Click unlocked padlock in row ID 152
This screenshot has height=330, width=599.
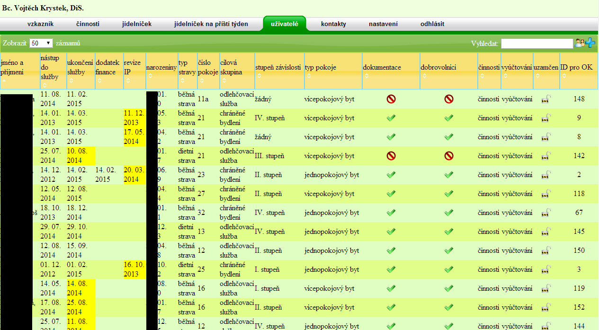[546, 307]
